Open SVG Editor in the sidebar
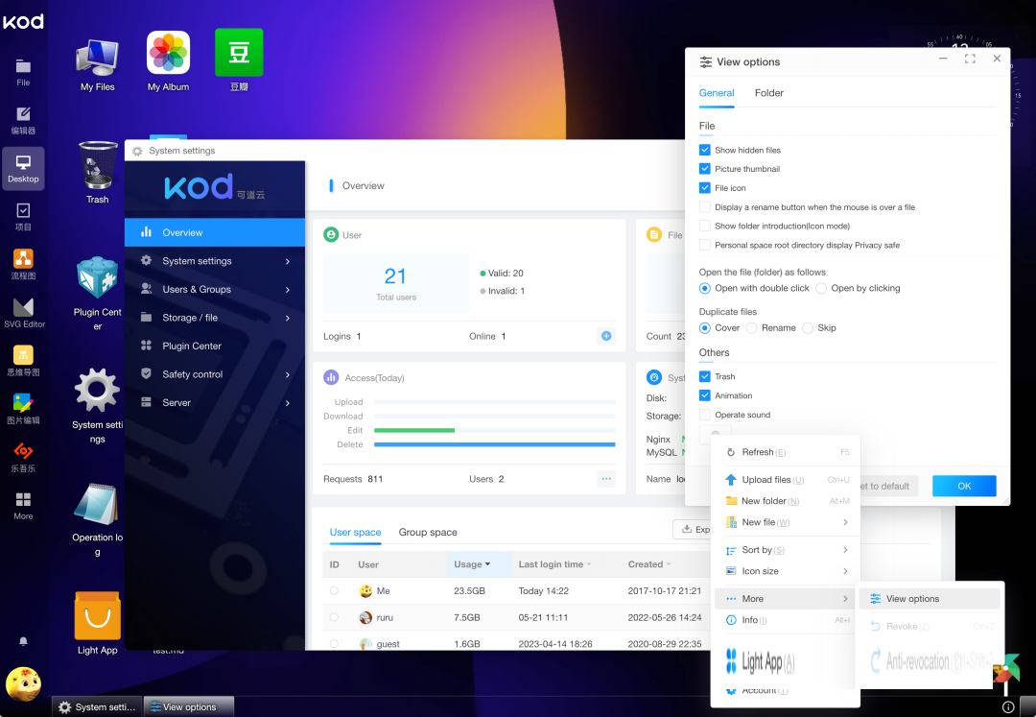The image size is (1036, 717). tap(24, 313)
